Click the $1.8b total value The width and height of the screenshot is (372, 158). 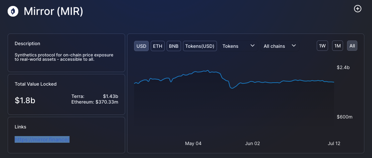(25, 100)
